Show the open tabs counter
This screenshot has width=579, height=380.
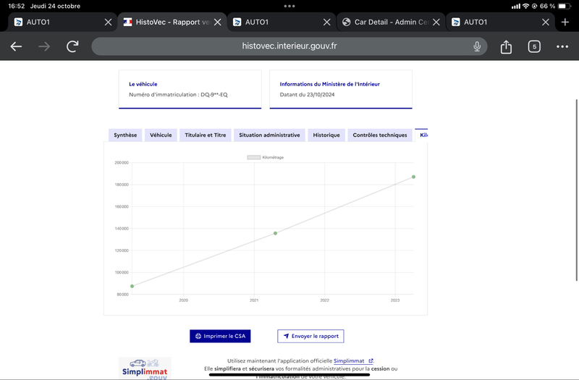(534, 46)
